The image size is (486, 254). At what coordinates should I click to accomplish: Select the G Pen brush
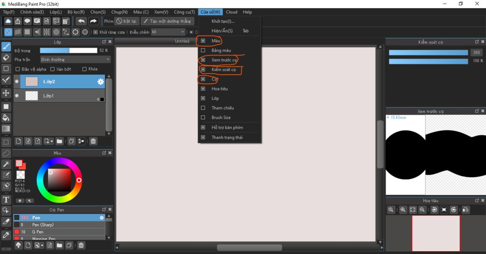pyautogui.click(x=59, y=232)
